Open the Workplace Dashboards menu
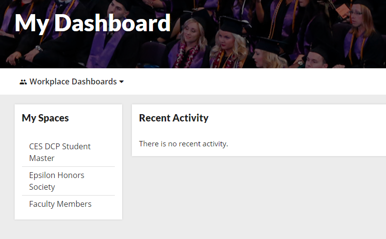This screenshot has height=239, width=386. pyautogui.click(x=72, y=81)
